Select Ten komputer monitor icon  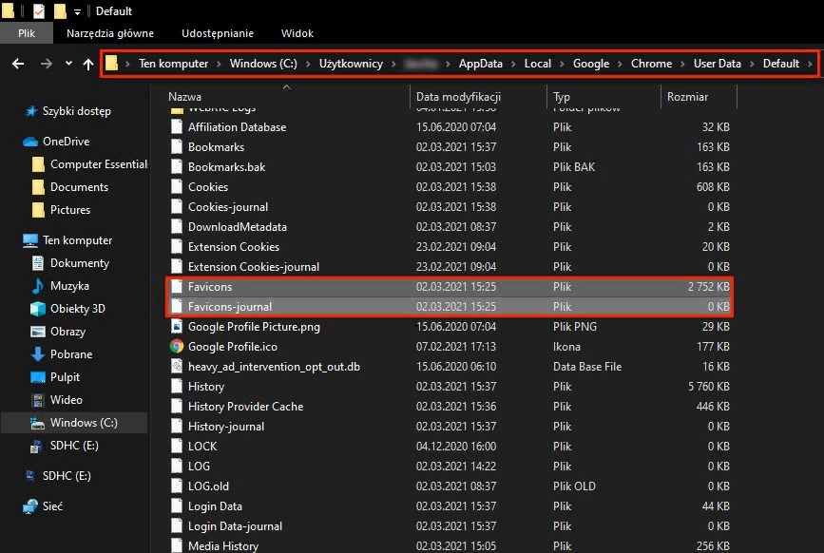(x=30, y=240)
